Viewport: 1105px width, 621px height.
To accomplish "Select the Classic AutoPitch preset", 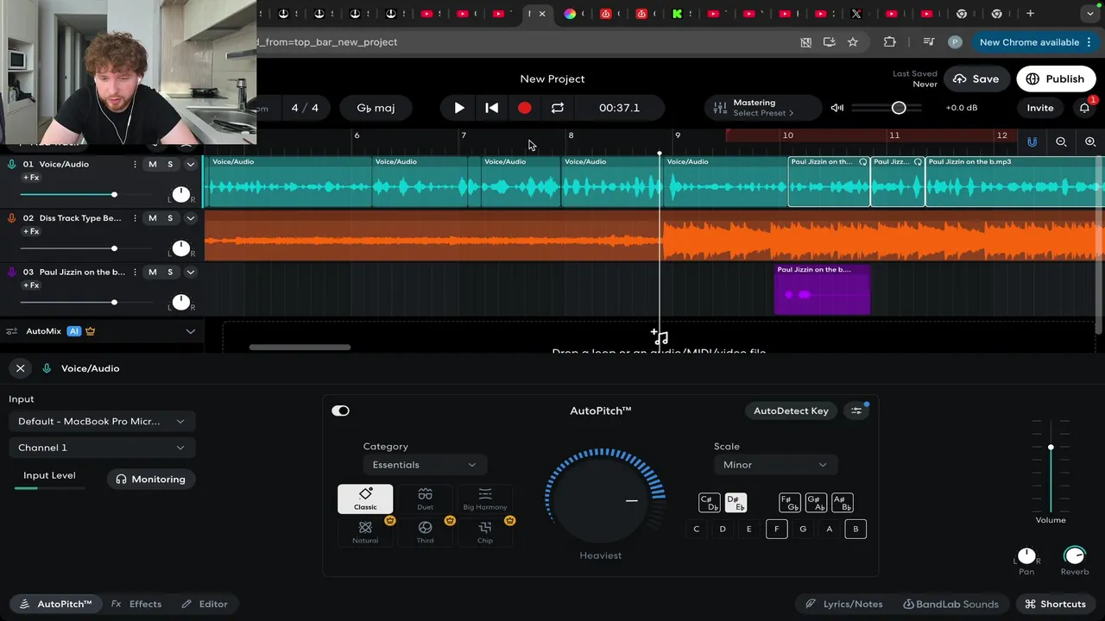I will 365,499.
